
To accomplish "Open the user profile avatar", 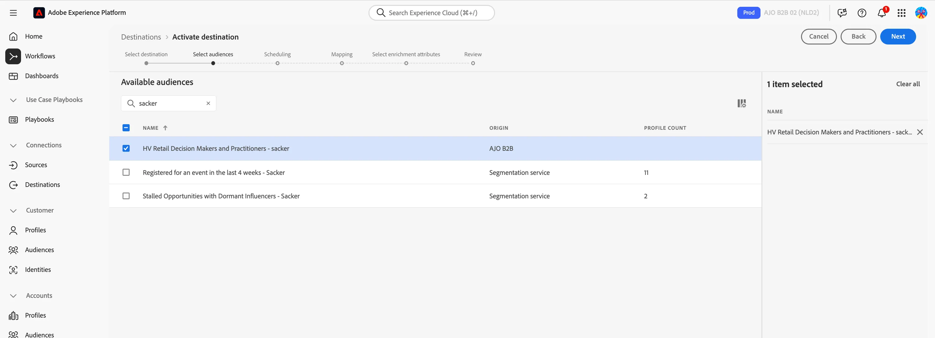I will pos(921,13).
